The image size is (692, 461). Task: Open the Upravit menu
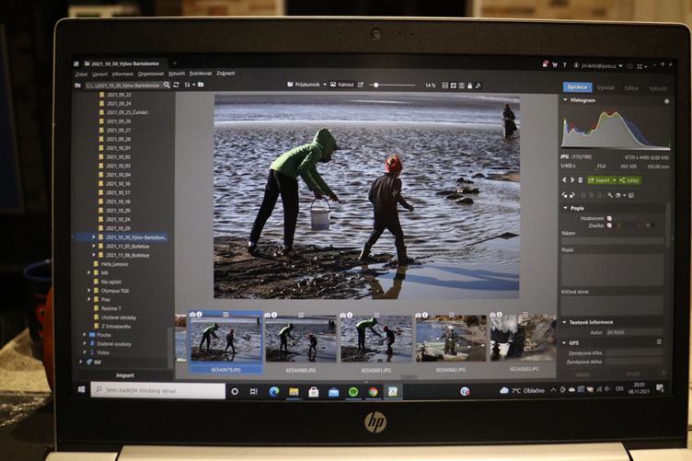[x=99, y=75]
